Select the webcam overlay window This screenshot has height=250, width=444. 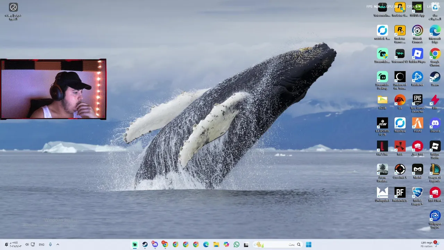(x=53, y=89)
